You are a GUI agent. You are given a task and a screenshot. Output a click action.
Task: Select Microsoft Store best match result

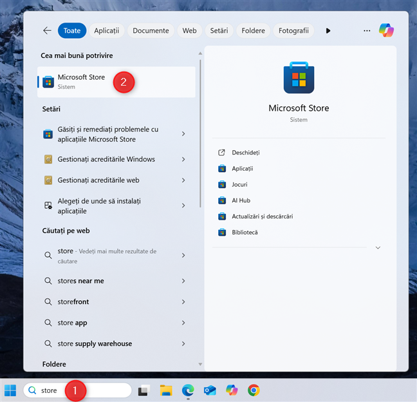(x=80, y=82)
